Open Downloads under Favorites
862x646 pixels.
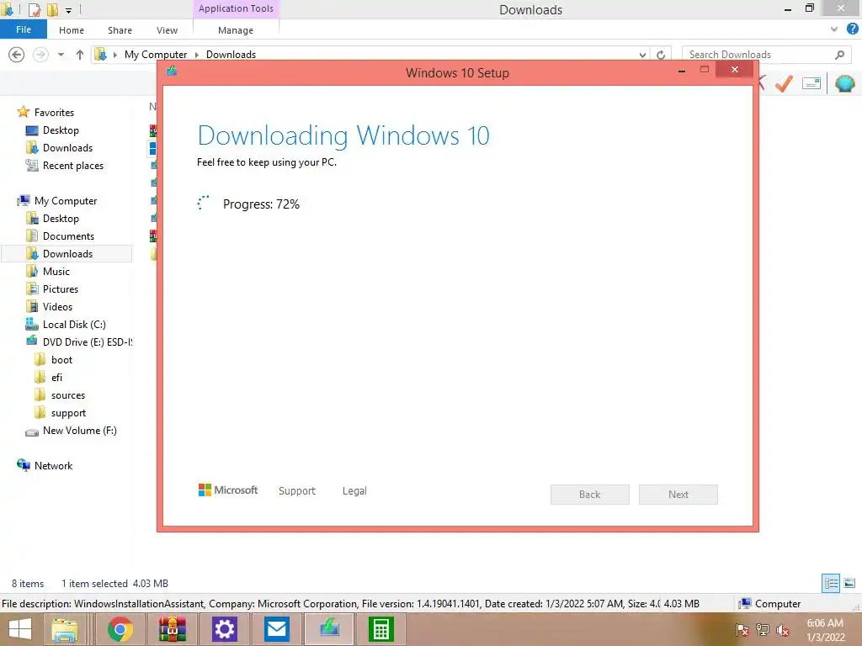(x=67, y=148)
